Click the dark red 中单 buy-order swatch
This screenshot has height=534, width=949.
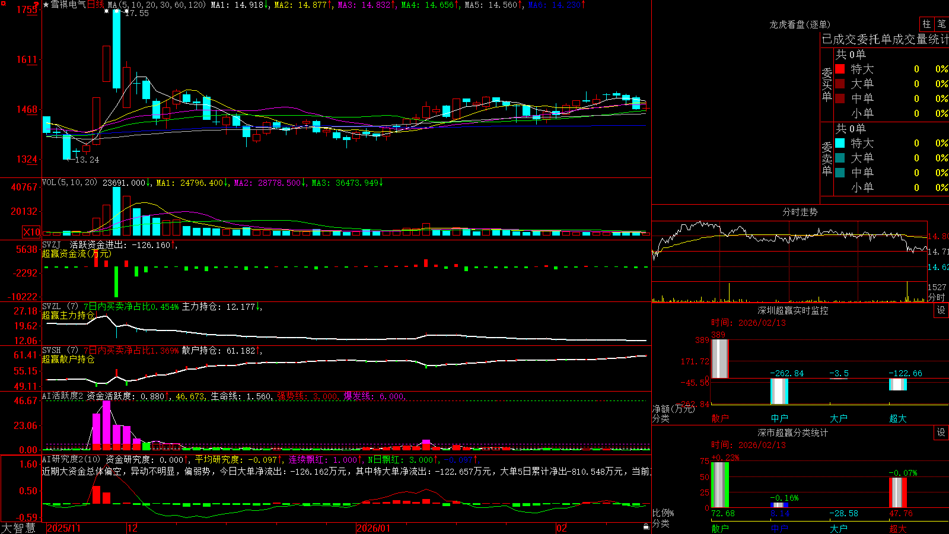pos(840,98)
